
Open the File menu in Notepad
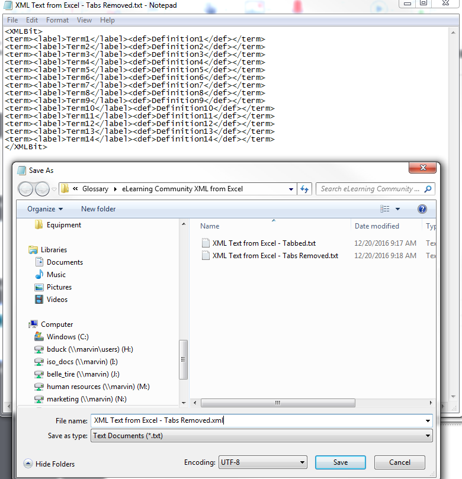click(x=12, y=20)
